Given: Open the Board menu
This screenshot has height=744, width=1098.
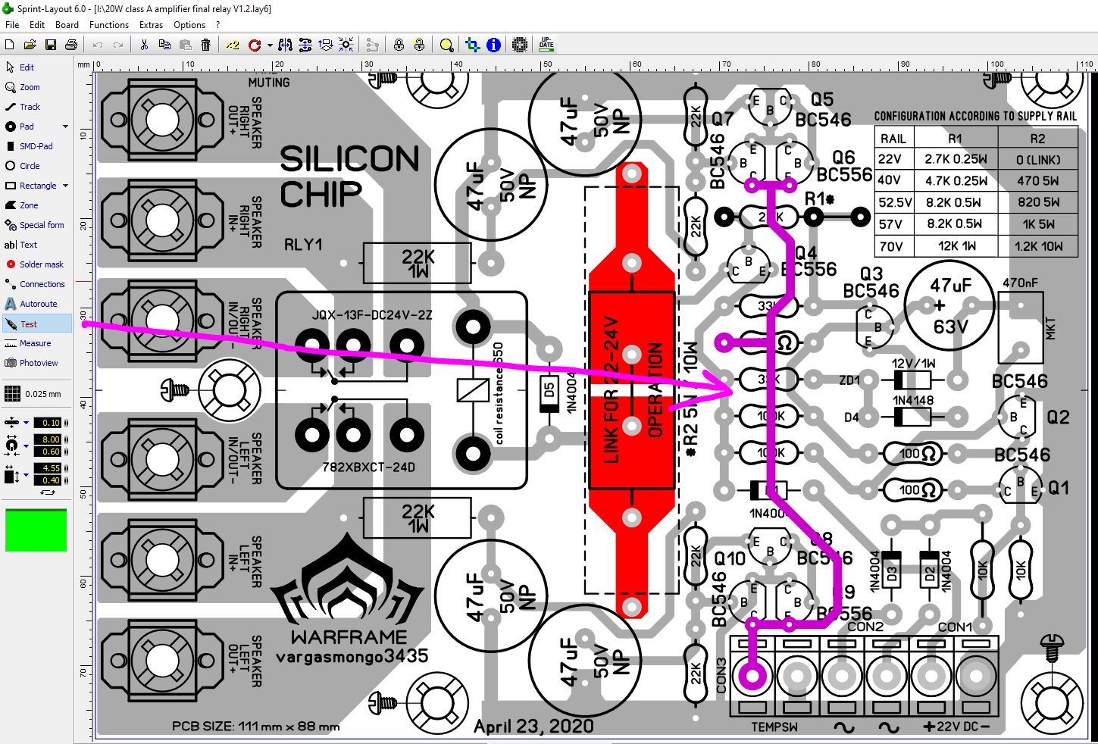Looking at the screenshot, I should (x=67, y=24).
